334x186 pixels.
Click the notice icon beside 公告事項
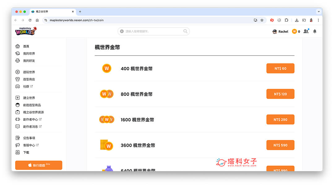tap(18, 138)
